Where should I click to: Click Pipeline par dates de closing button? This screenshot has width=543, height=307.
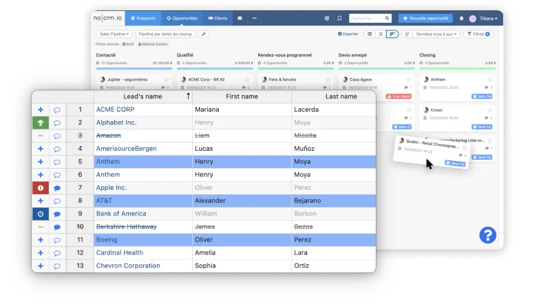[165, 34]
